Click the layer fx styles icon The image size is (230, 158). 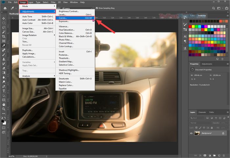[200, 155]
